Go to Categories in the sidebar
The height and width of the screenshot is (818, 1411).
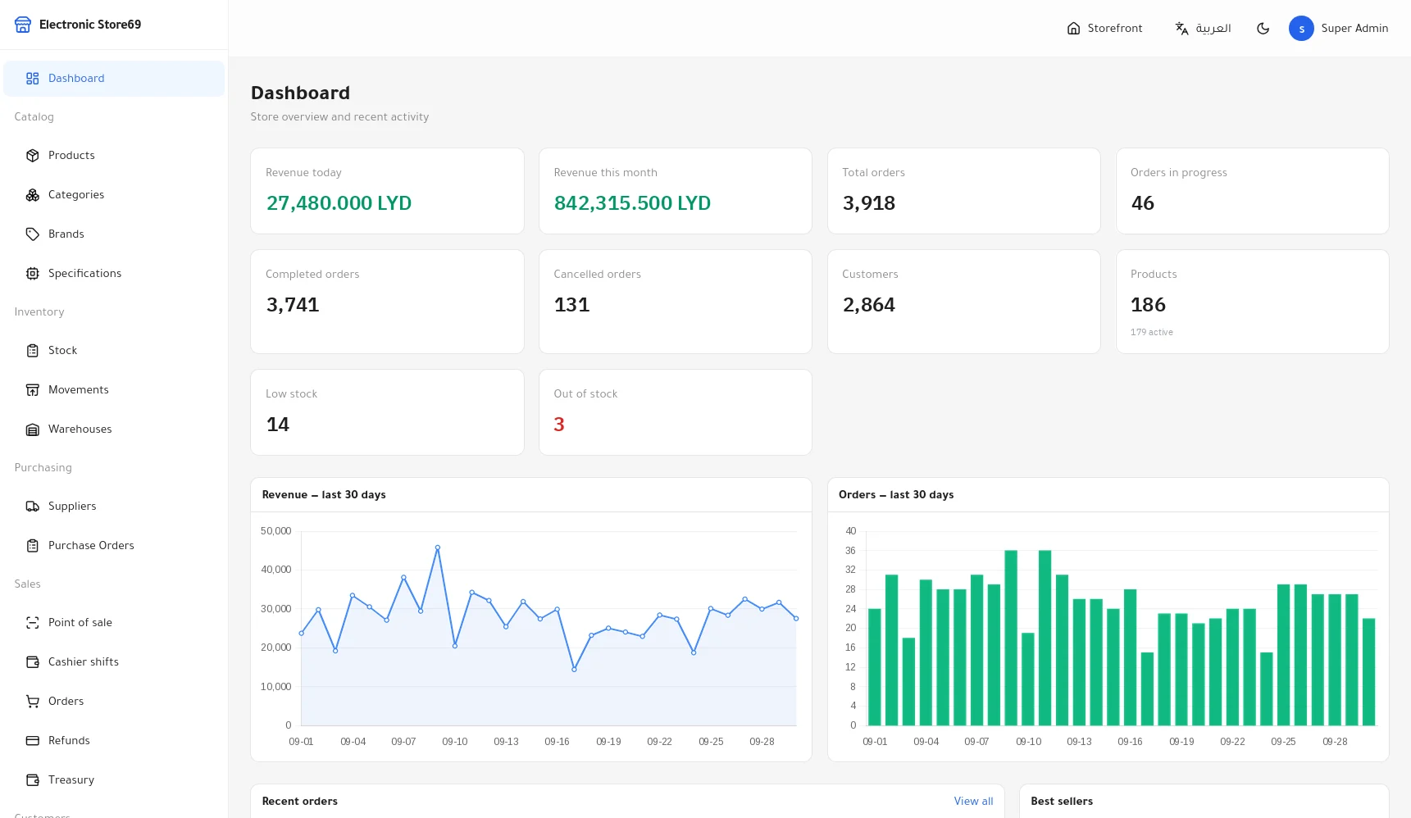click(x=114, y=195)
